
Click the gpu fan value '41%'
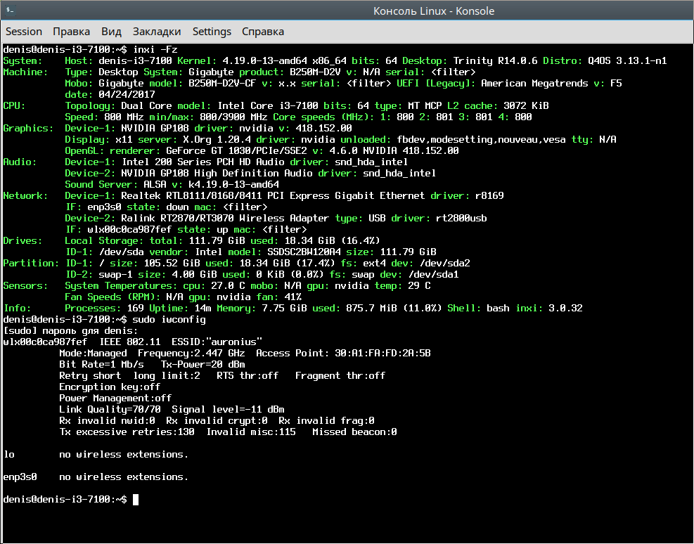(293, 297)
